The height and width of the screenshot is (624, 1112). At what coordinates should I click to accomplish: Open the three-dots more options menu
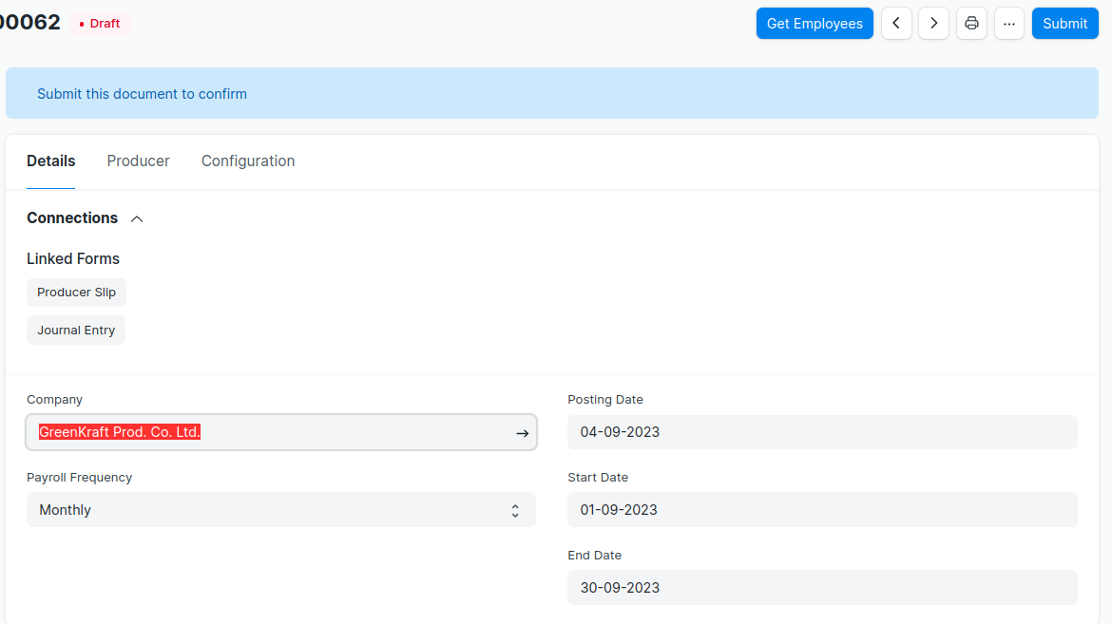point(1009,24)
